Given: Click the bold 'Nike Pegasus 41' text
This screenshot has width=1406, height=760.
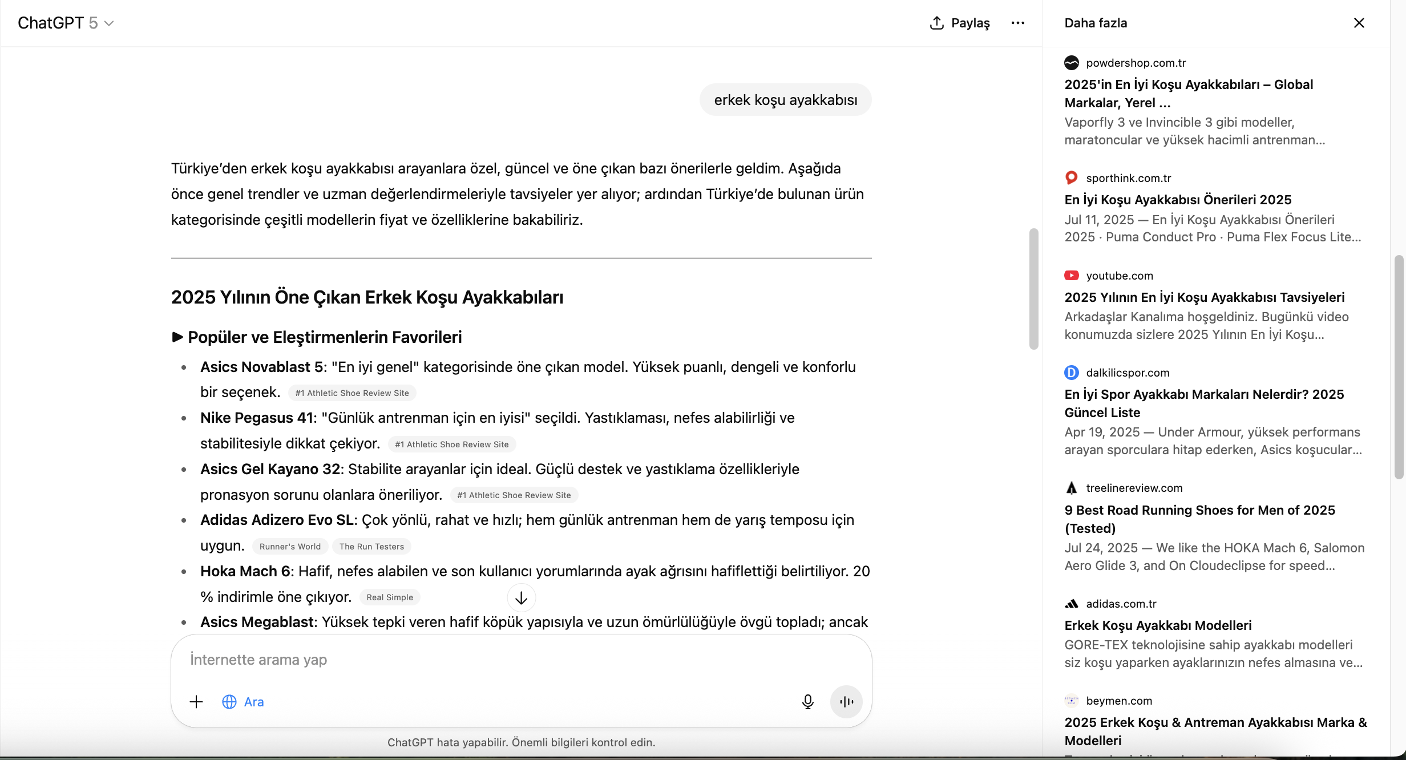Looking at the screenshot, I should coord(257,418).
